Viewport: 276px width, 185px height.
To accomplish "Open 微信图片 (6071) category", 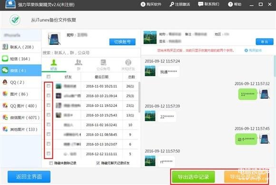I will [21, 117].
